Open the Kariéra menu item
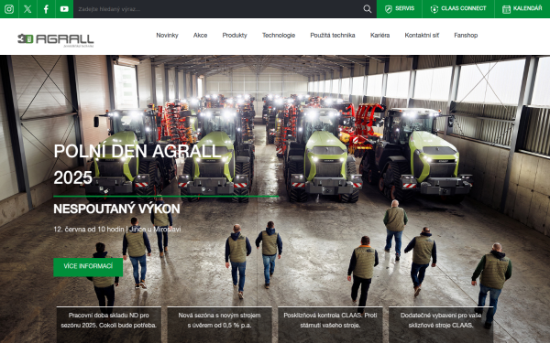Screen dimensions: 550x343 (x=379, y=36)
